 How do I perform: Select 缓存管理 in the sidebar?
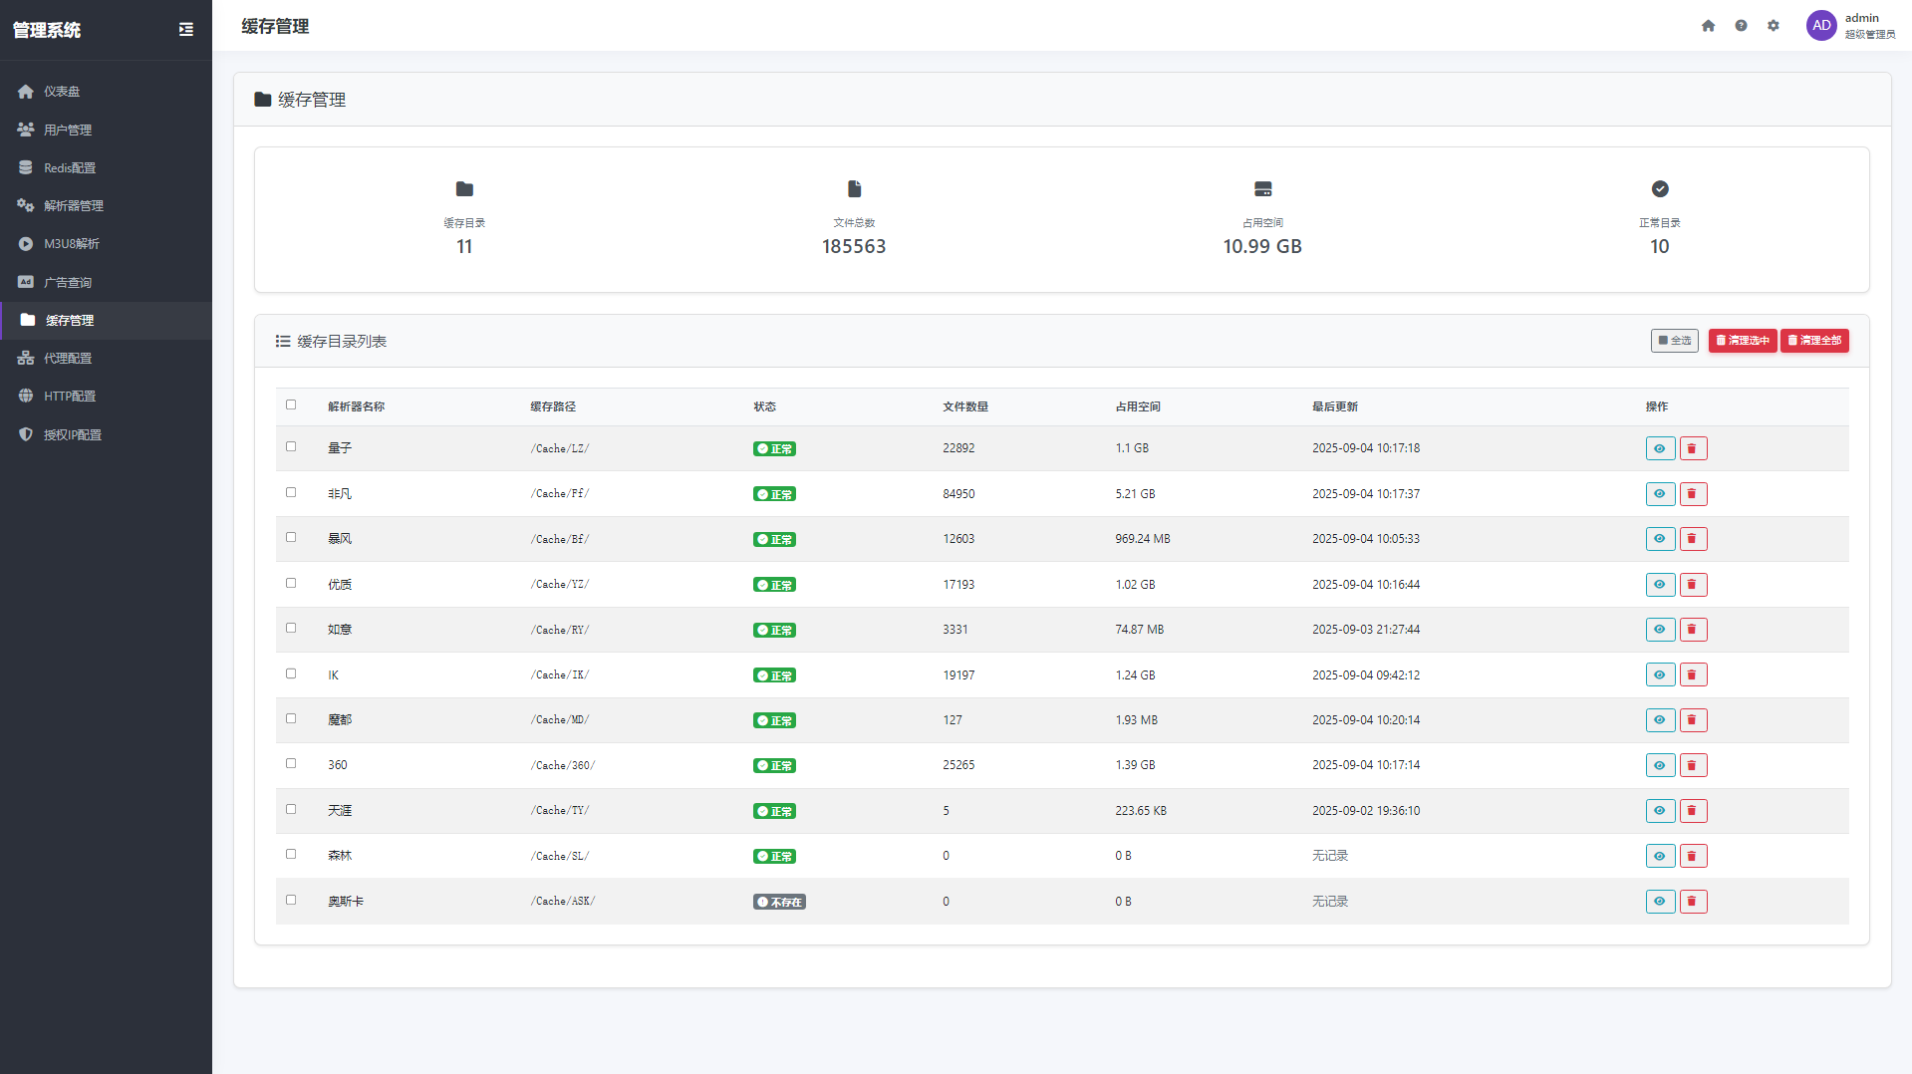point(106,321)
